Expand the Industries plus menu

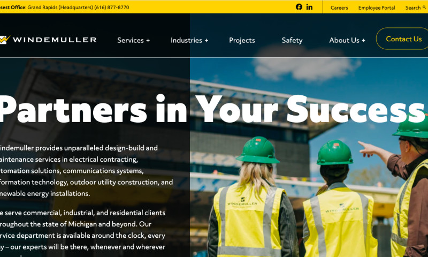(x=207, y=40)
